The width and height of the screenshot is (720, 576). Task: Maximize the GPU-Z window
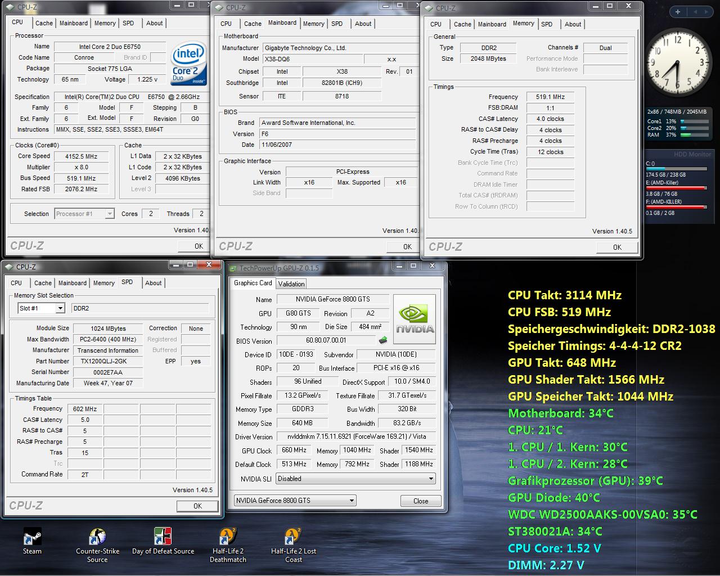(x=413, y=266)
